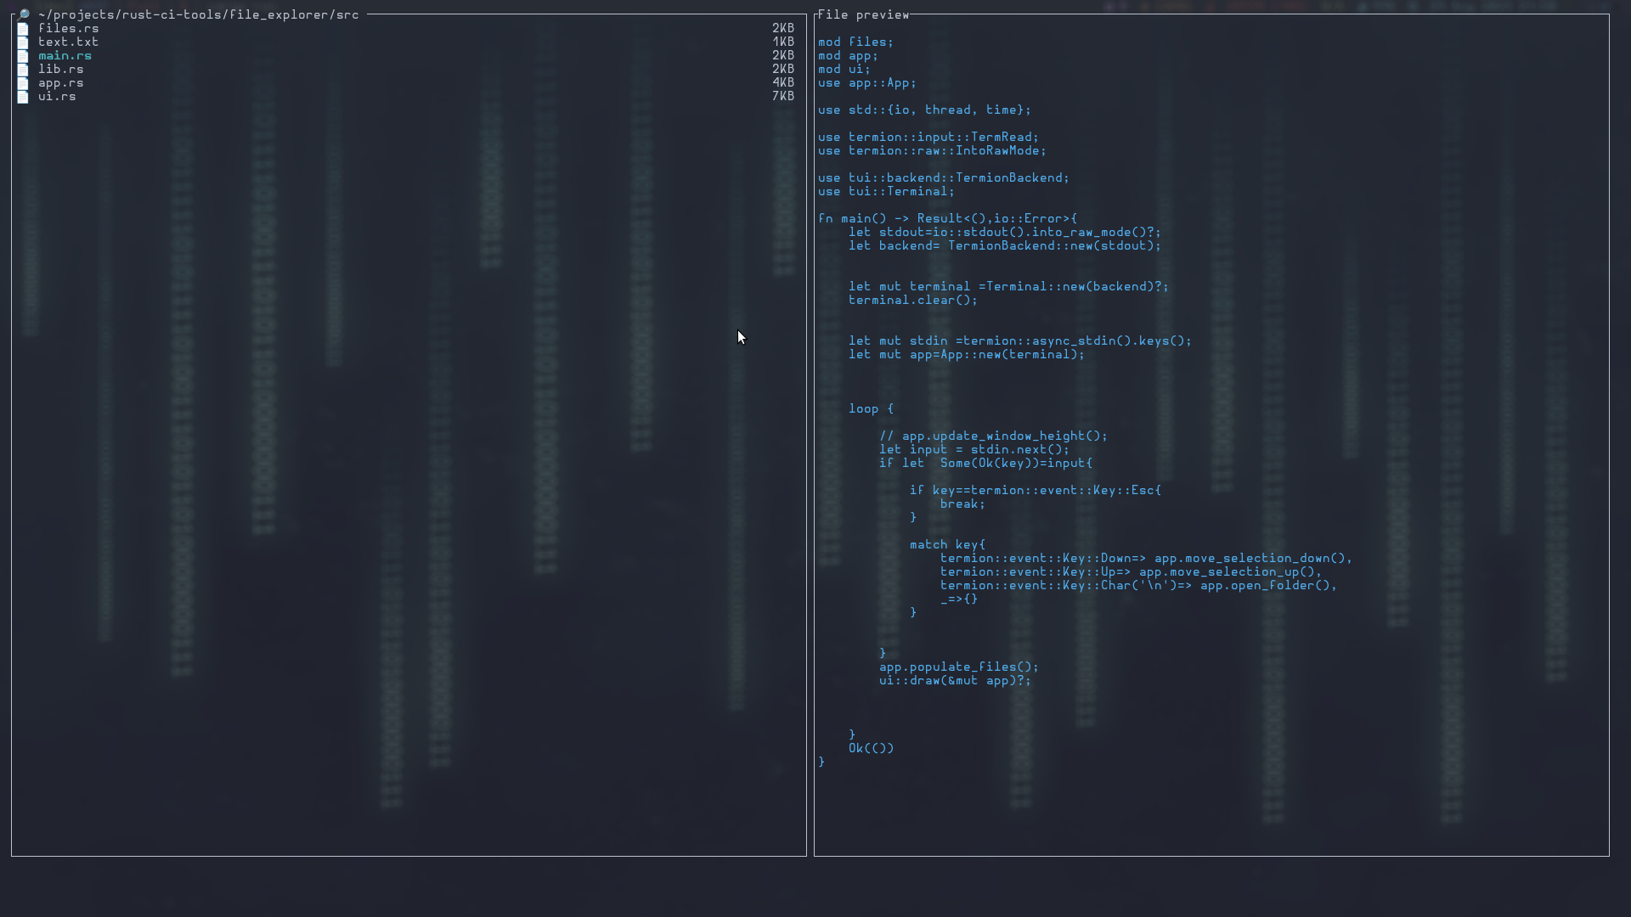
Task: Click the 'loop {' line
Action: tap(871, 408)
